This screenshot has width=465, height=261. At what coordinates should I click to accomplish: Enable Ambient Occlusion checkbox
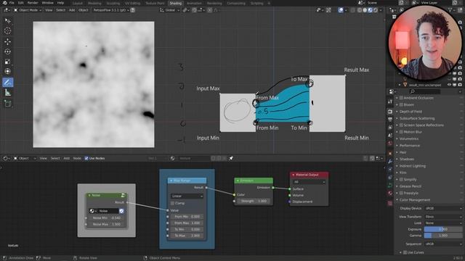(401, 98)
